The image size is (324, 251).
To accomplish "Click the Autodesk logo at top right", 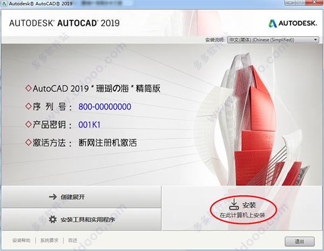I will (293, 23).
